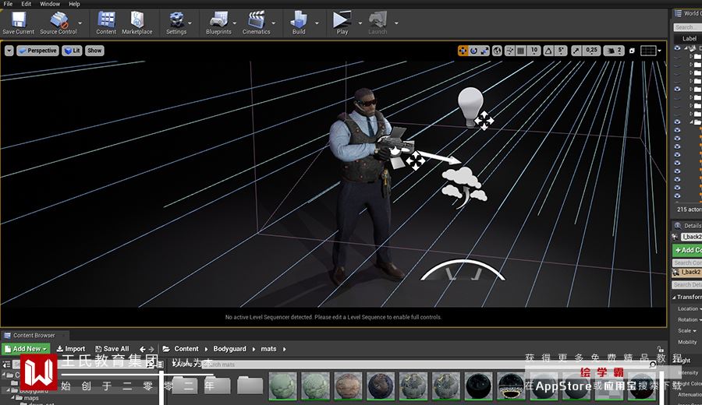Select the maps folder in tree
Screen dimensions: 702x405
[31, 398]
